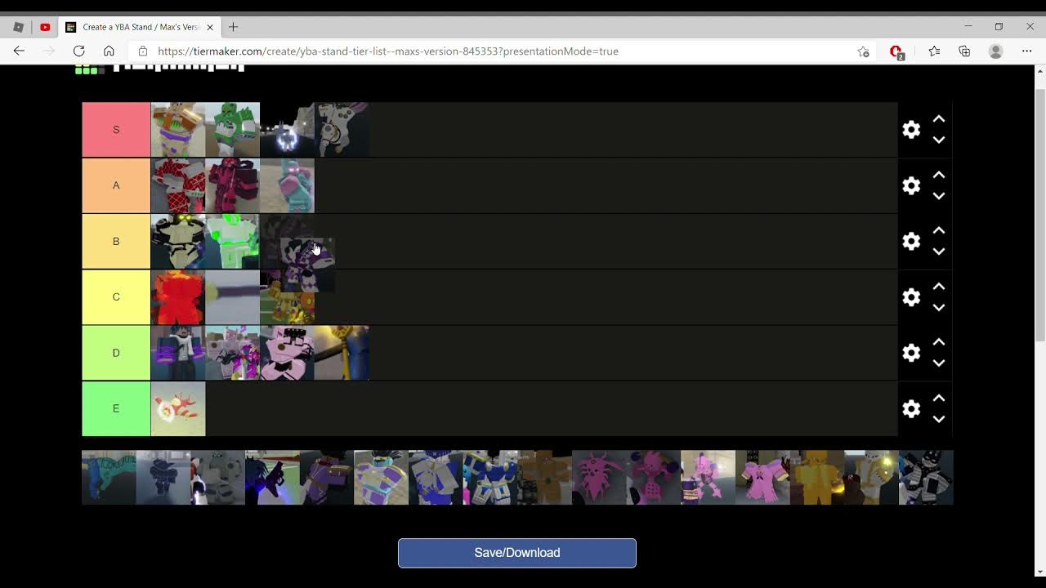Open browser Settings and more menu

point(1027,51)
